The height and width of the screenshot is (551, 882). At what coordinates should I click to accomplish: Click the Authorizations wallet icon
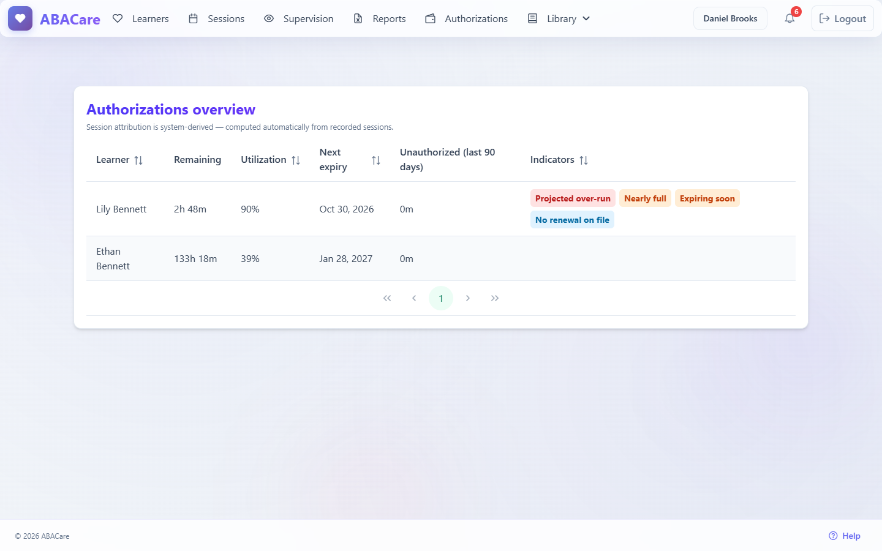click(431, 18)
